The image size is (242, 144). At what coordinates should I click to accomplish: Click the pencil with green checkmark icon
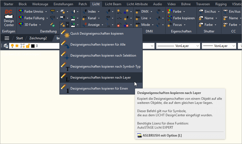click(x=53, y=25)
